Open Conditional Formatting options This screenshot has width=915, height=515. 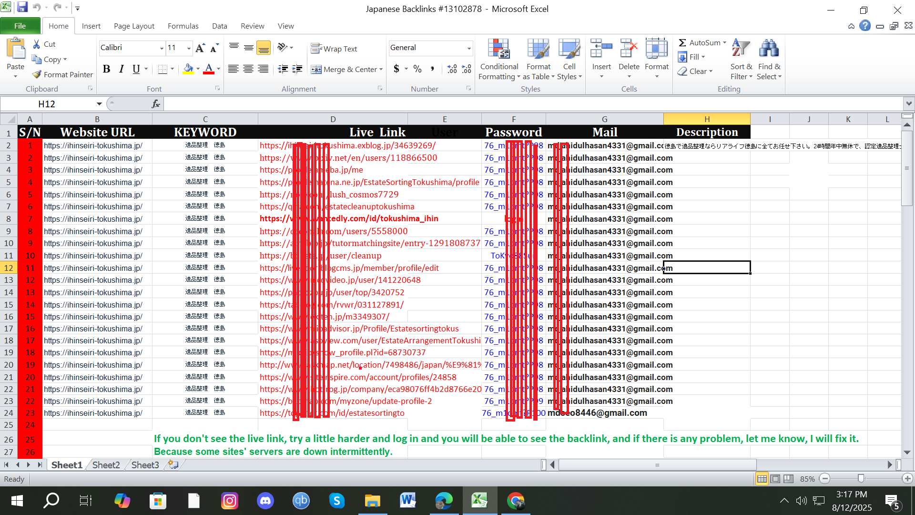[498, 59]
